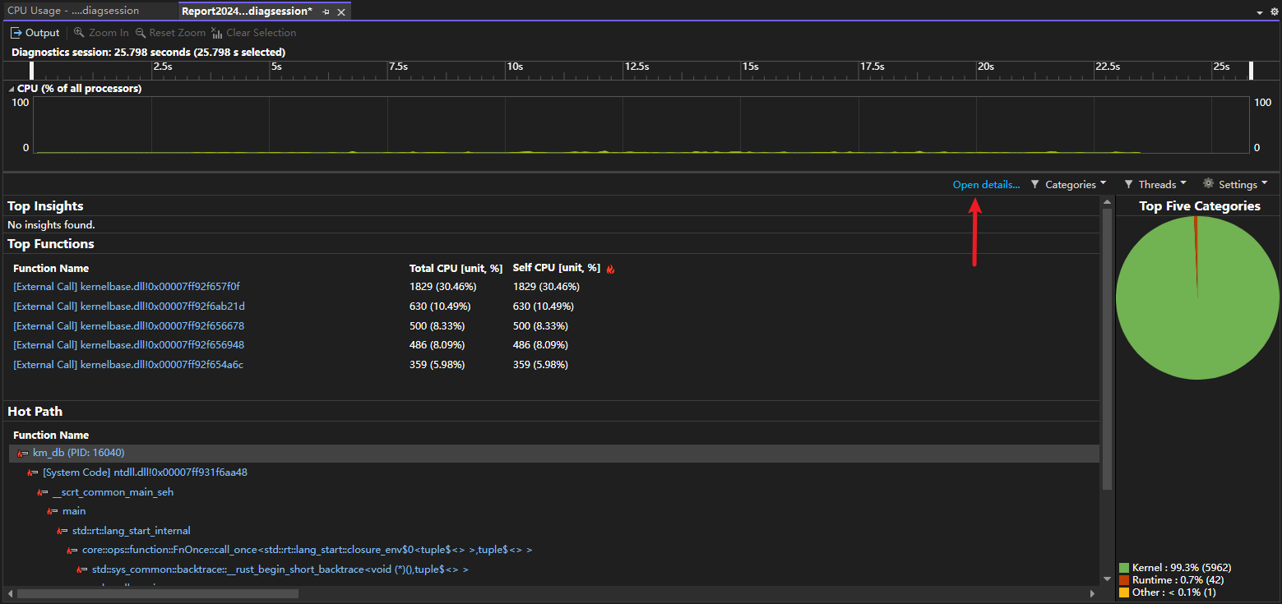Click the pin icon on Report tab

point(326,12)
